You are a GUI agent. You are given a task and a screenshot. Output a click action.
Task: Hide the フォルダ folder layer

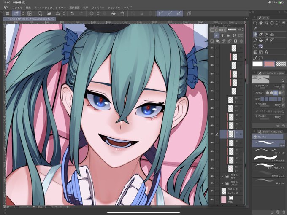tap(212, 183)
